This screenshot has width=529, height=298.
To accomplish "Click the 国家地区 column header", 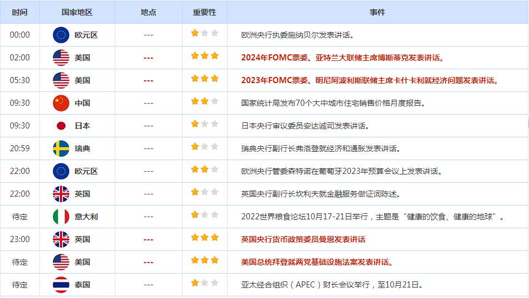I will (77, 12).
